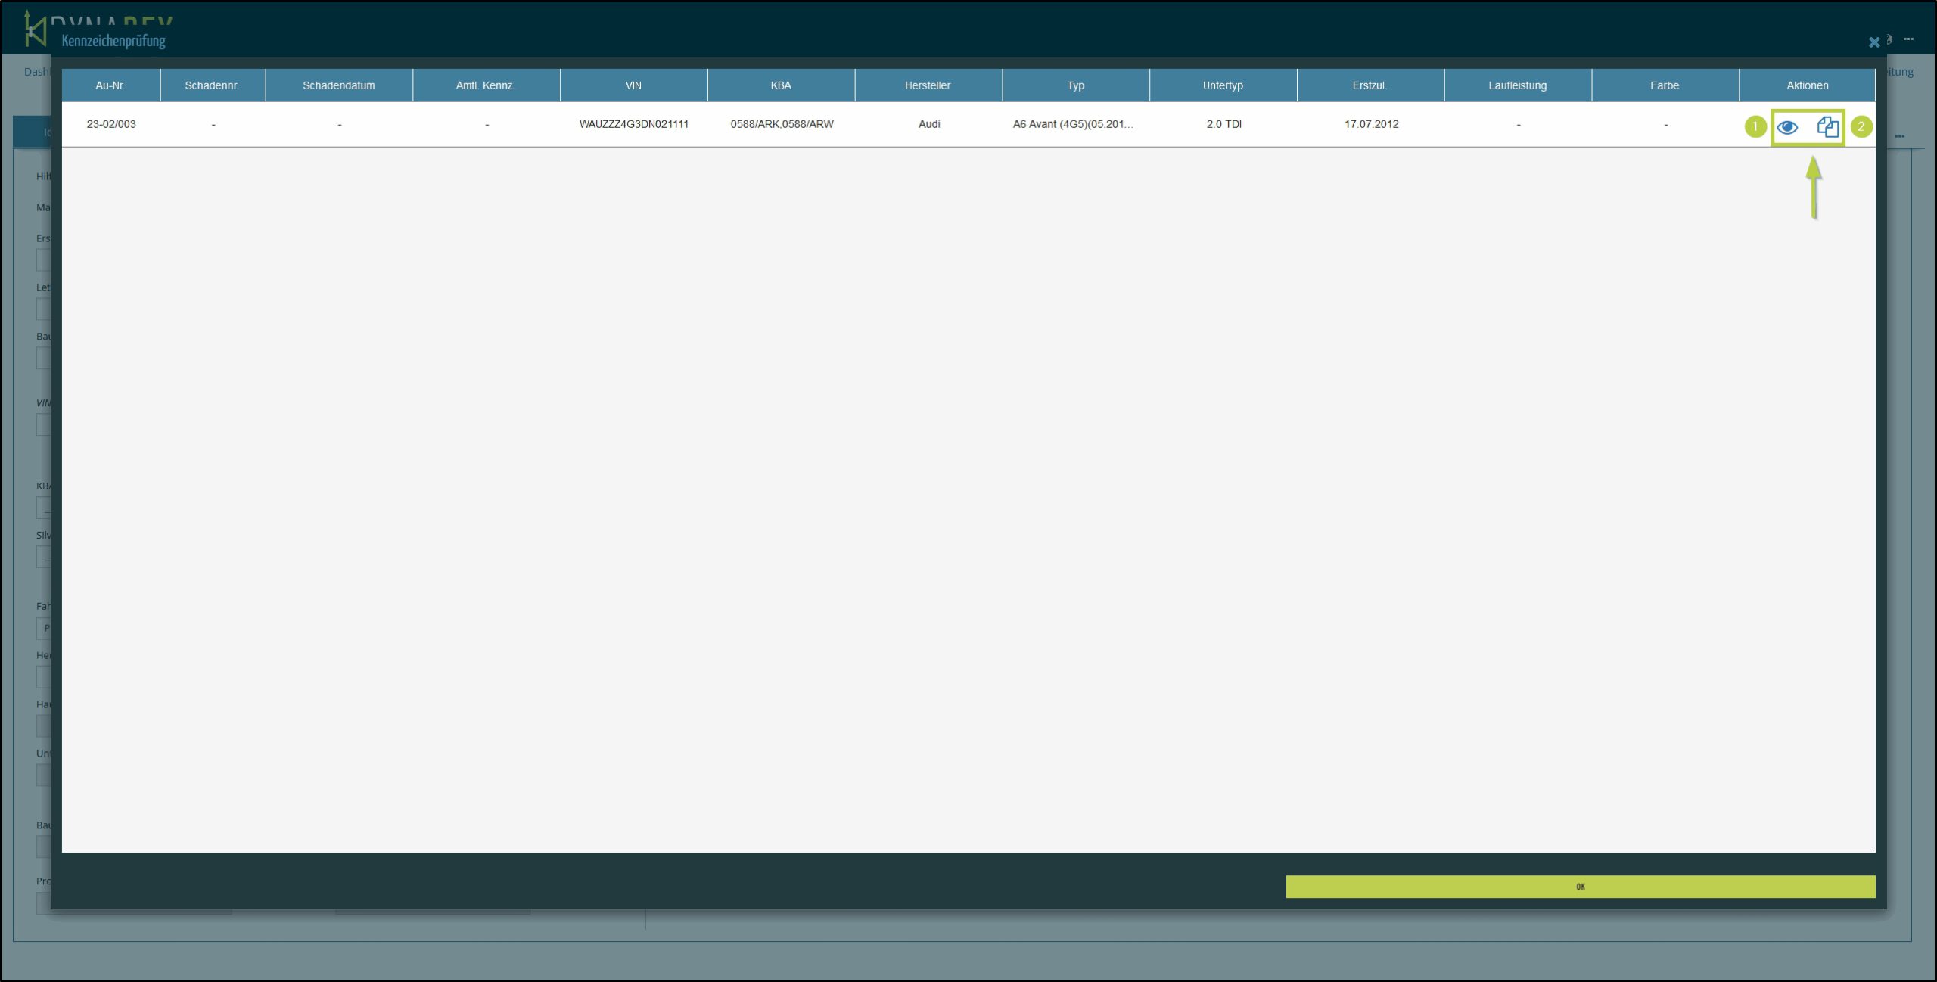Close the Kennzeichenprüfung dialog with the X

click(x=1873, y=42)
